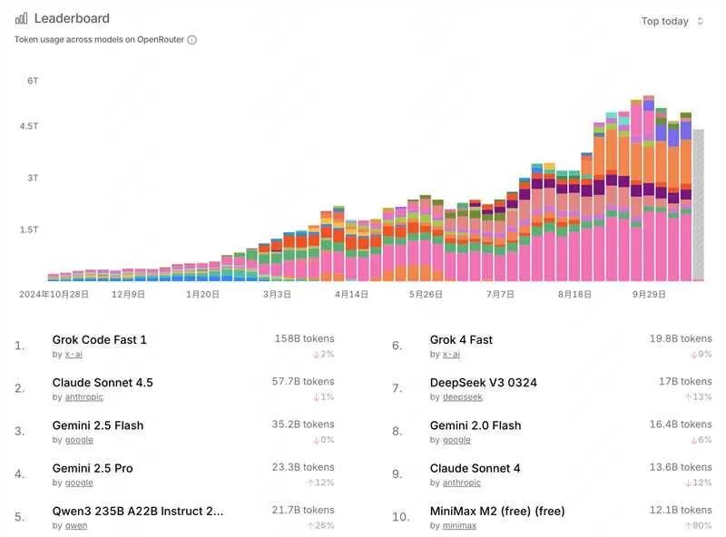Open the Top today dropdown
Image resolution: width=726 pixels, height=537 pixels.
[x=672, y=21]
